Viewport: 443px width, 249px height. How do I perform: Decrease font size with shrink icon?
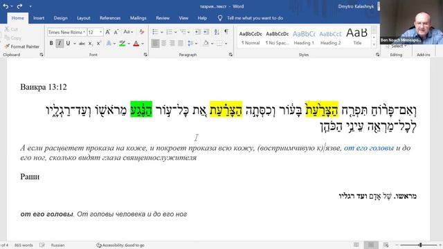point(116,32)
